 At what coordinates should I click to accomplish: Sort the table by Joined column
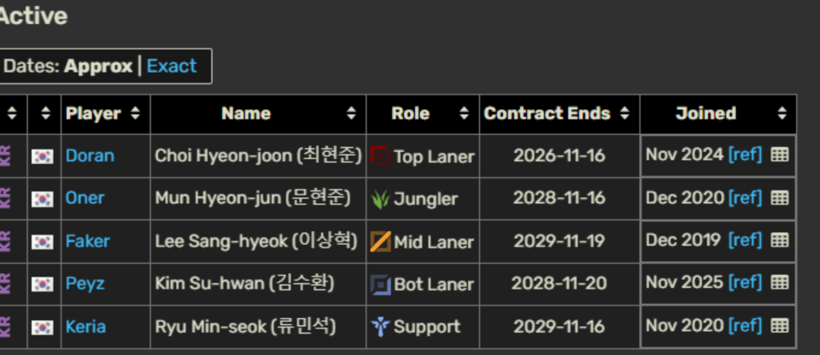point(782,113)
